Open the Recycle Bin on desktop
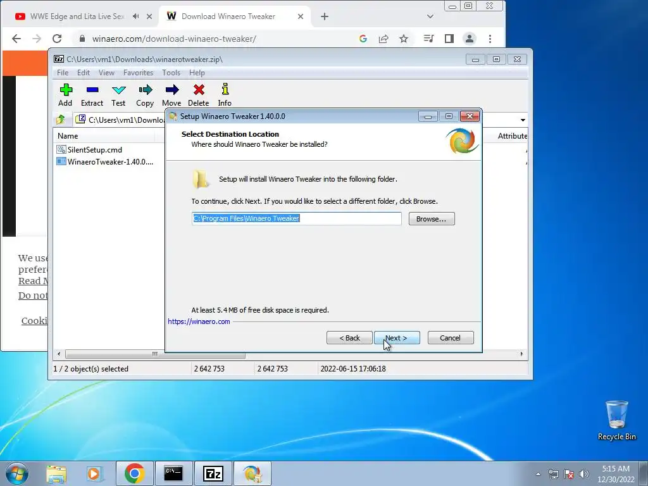Viewport: 648px width, 486px height. [x=616, y=420]
